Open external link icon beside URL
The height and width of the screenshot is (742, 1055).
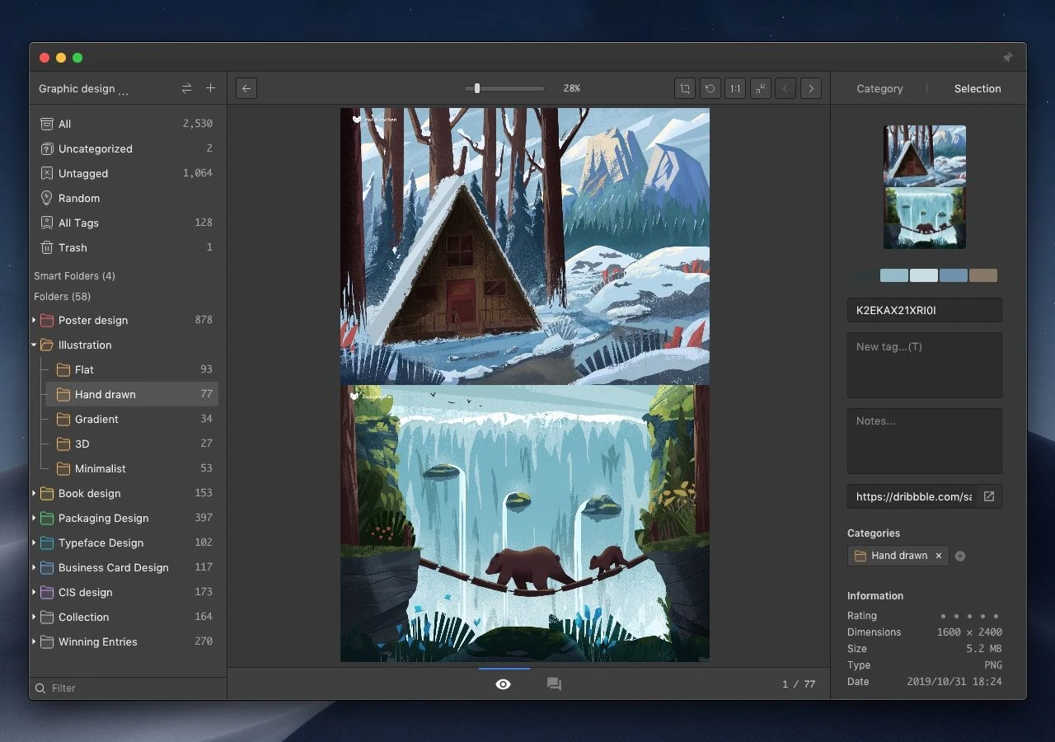(x=989, y=496)
